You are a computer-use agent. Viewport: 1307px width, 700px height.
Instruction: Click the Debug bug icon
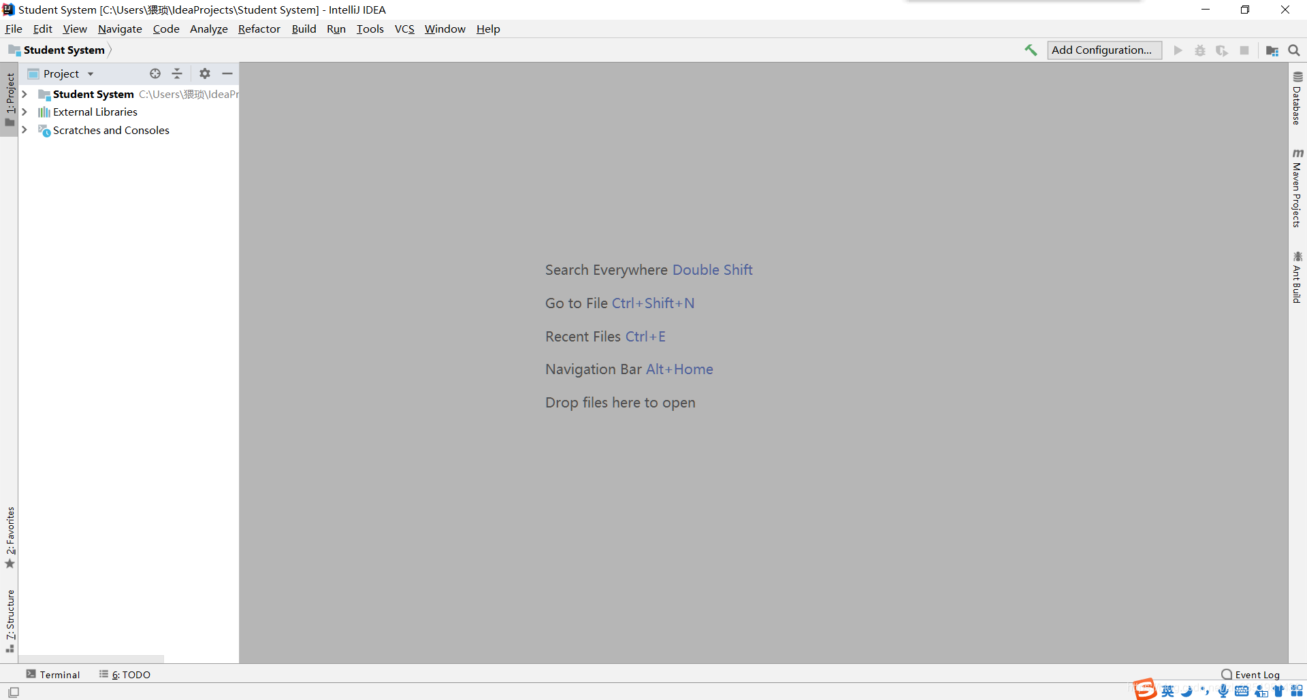coord(1200,50)
